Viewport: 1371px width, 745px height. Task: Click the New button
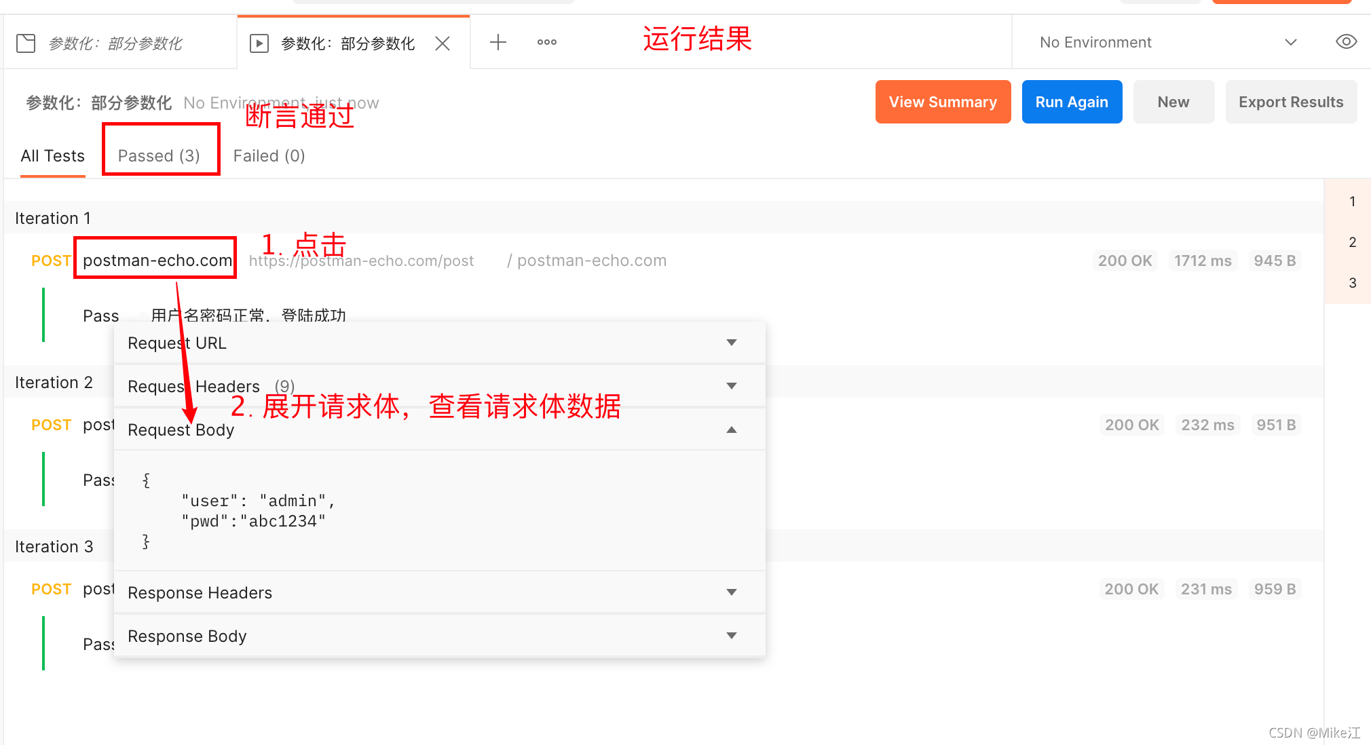click(1173, 102)
